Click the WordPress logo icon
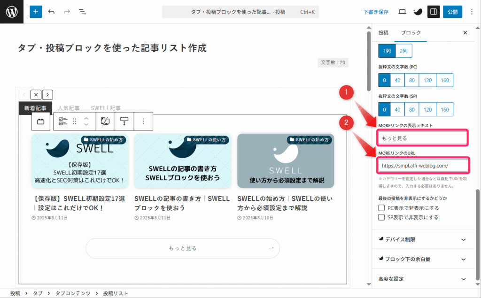 pos(12,12)
